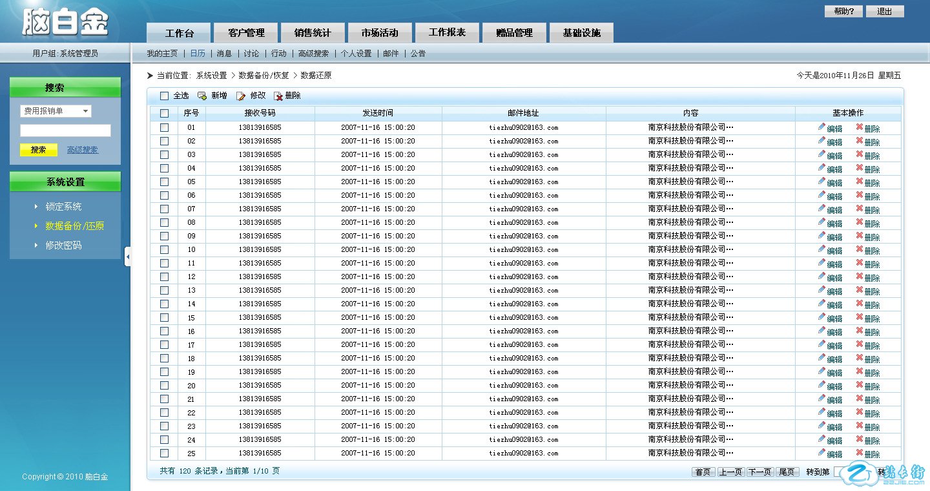The width and height of the screenshot is (930, 491).
Task: Click the red 删除 X icon for row 20
Action: pyautogui.click(x=860, y=384)
